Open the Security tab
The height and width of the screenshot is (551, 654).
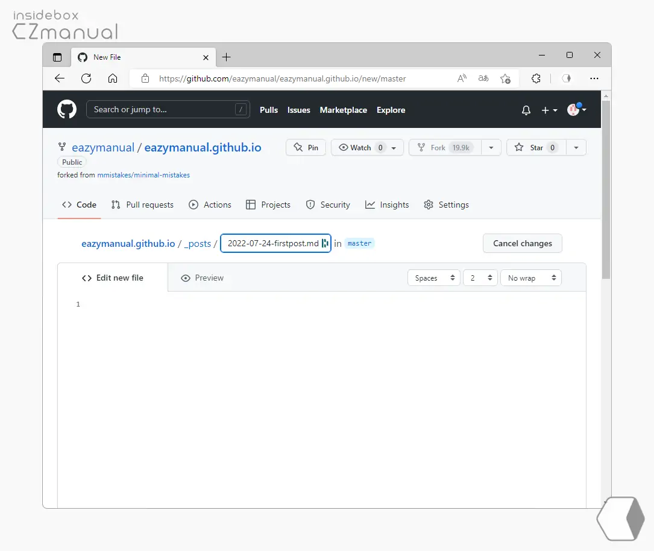(328, 205)
